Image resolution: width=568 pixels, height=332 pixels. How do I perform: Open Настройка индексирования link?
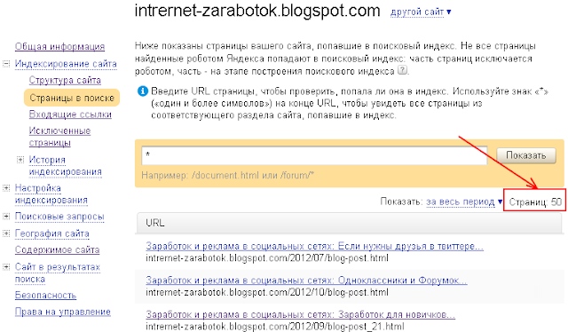click(x=51, y=194)
